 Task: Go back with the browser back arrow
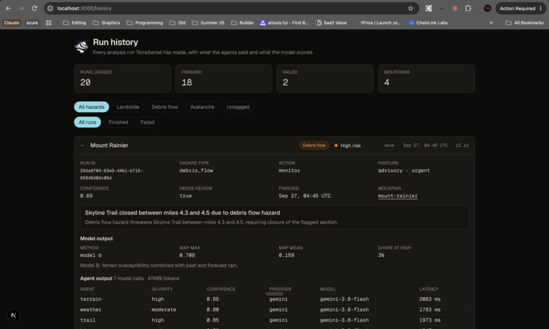point(8,8)
